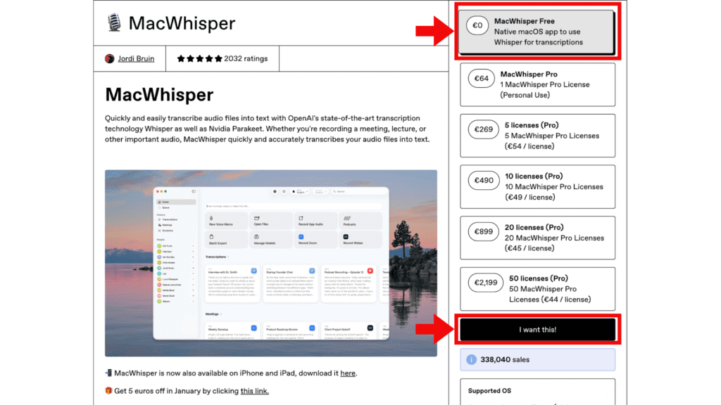Pick the €490 10 licenses option
The image size is (721, 405).
(x=538, y=187)
